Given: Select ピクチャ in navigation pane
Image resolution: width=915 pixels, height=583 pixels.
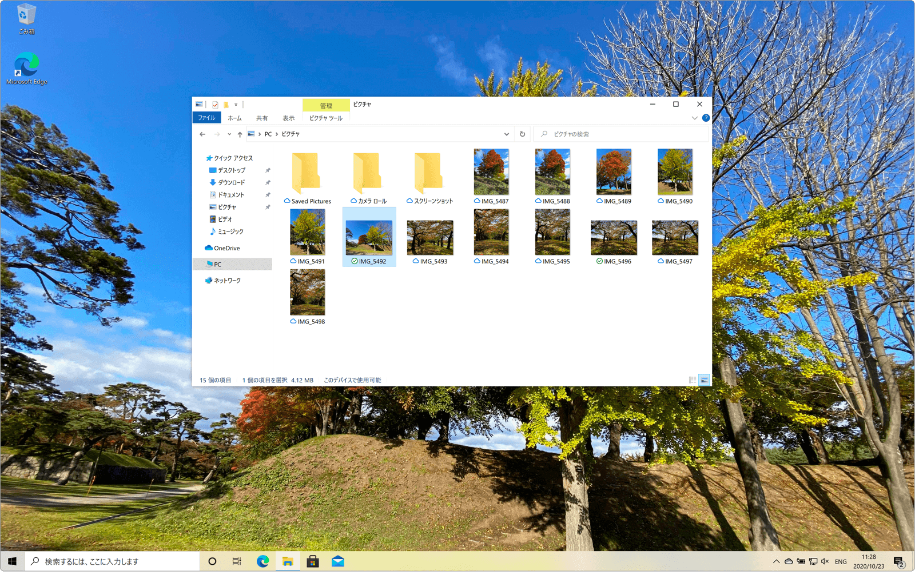Looking at the screenshot, I should point(226,207).
